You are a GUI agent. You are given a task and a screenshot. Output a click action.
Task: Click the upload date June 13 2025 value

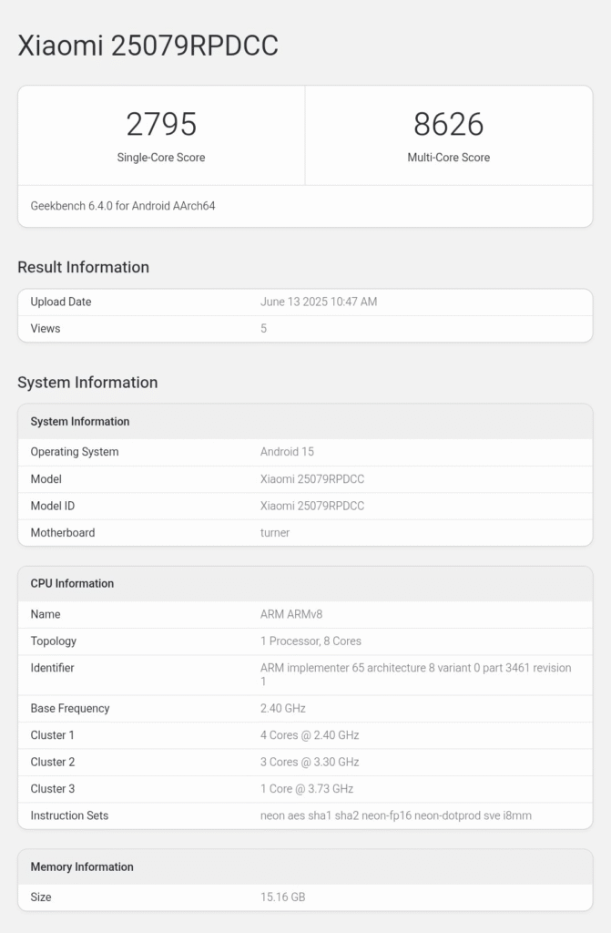(x=319, y=302)
